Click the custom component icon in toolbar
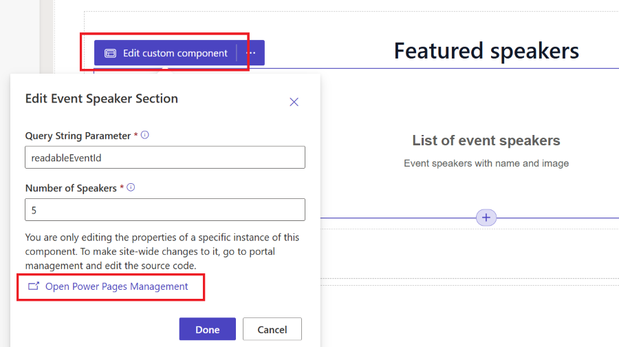 110,53
